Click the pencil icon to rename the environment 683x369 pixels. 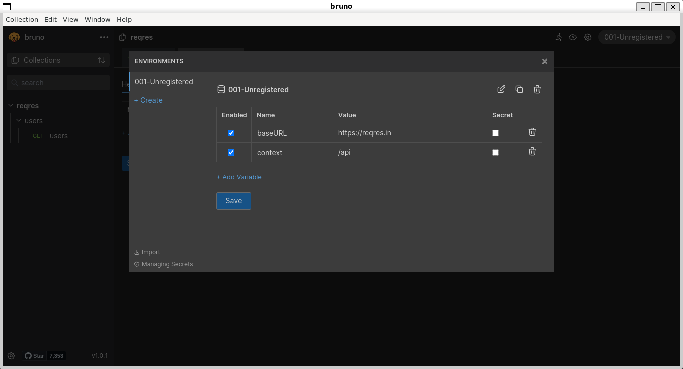click(501, 89)
